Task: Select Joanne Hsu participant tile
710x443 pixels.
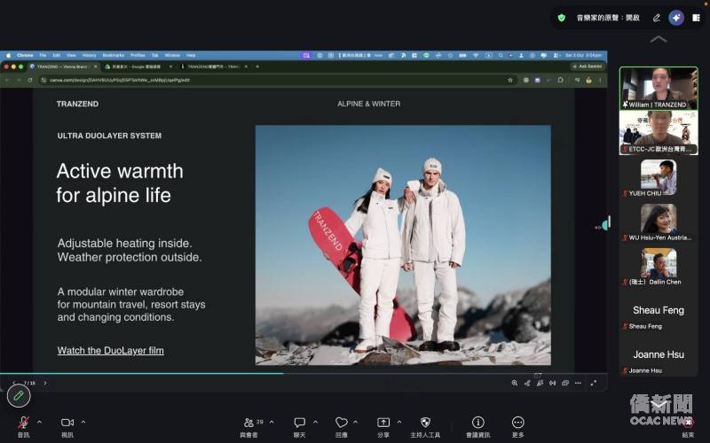Action: pyautogui.click(x=659, y=355)
